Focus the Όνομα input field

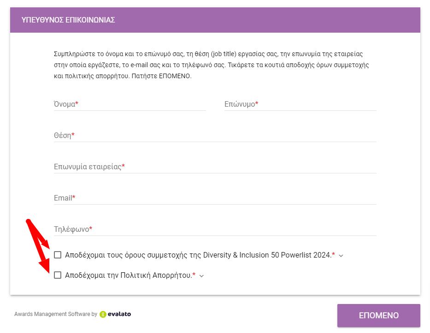(130, 104)
